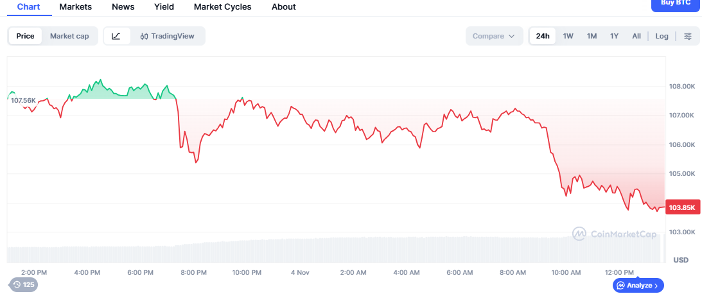Select 1M time range
The image size is (702, 294).
tap(592, 36)
